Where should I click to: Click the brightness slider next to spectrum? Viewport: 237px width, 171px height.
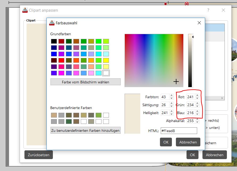point(190,60)
